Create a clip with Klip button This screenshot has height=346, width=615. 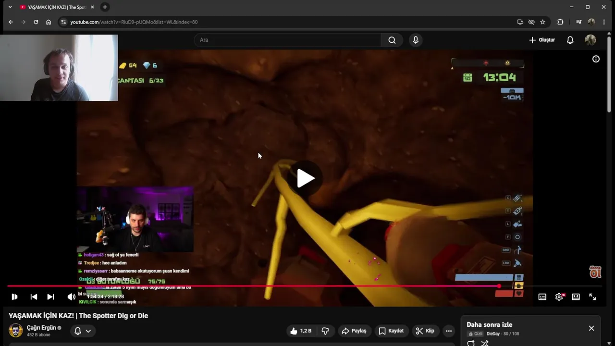tap(425, 331)
